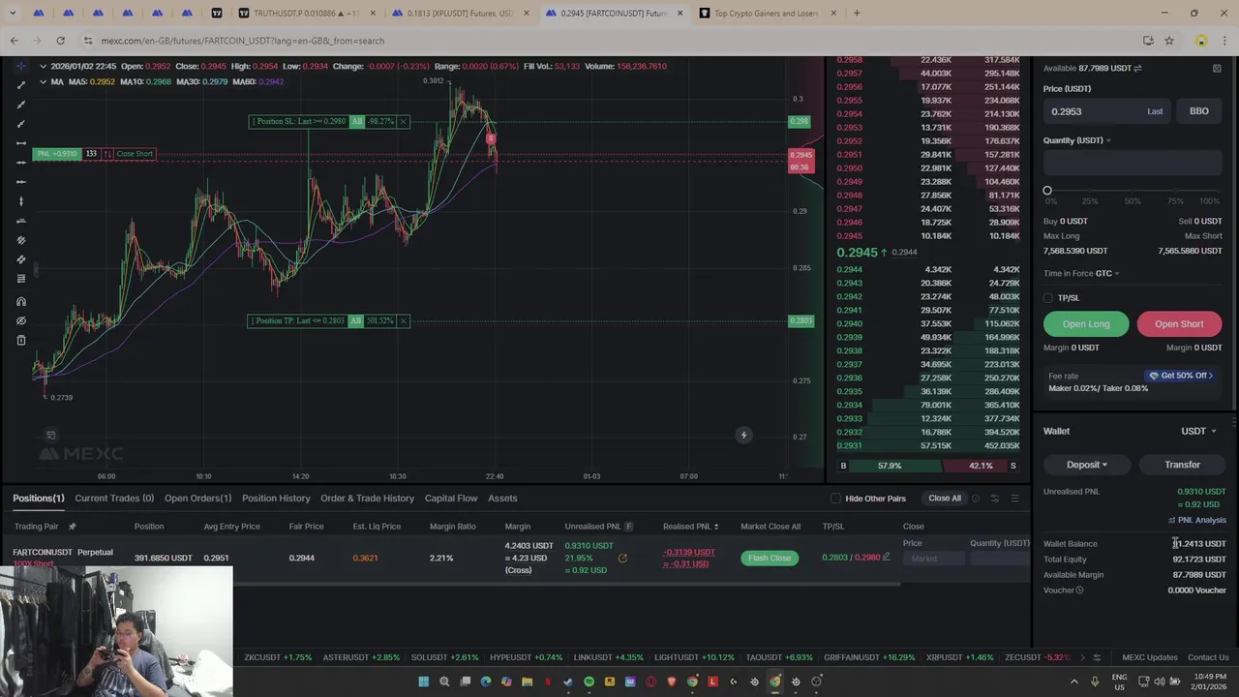The height and width of the screenshot is (697, 1239).
Task: Select the crosshair cursor chart tool
Action: click(x=21, y=66)
